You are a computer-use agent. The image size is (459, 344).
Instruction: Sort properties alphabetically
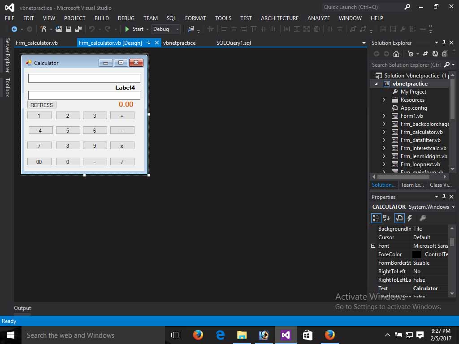[387, 218]
